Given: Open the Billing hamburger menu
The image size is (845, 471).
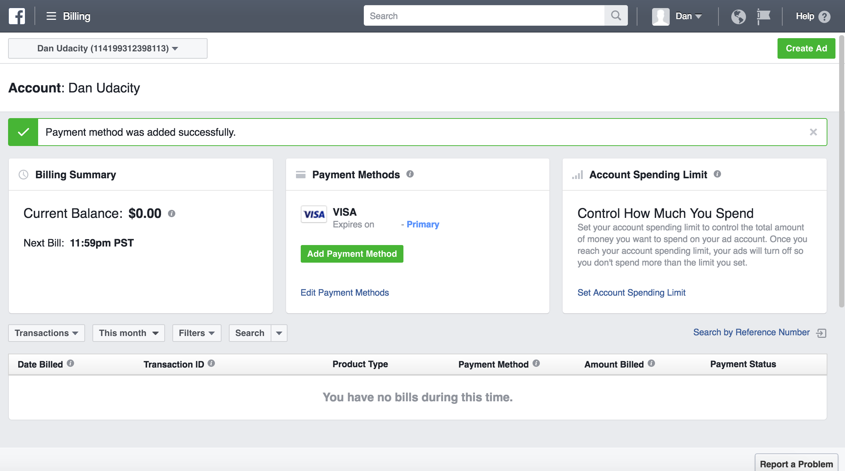Looking at the screenshot, I should tap(51, 16).
